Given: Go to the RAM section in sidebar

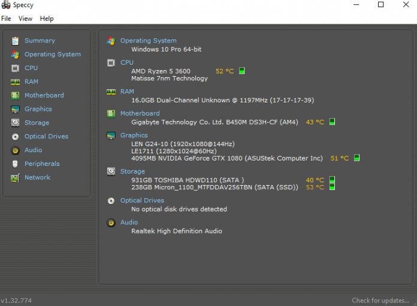Looking at the screenshot, I should [31, 81].
